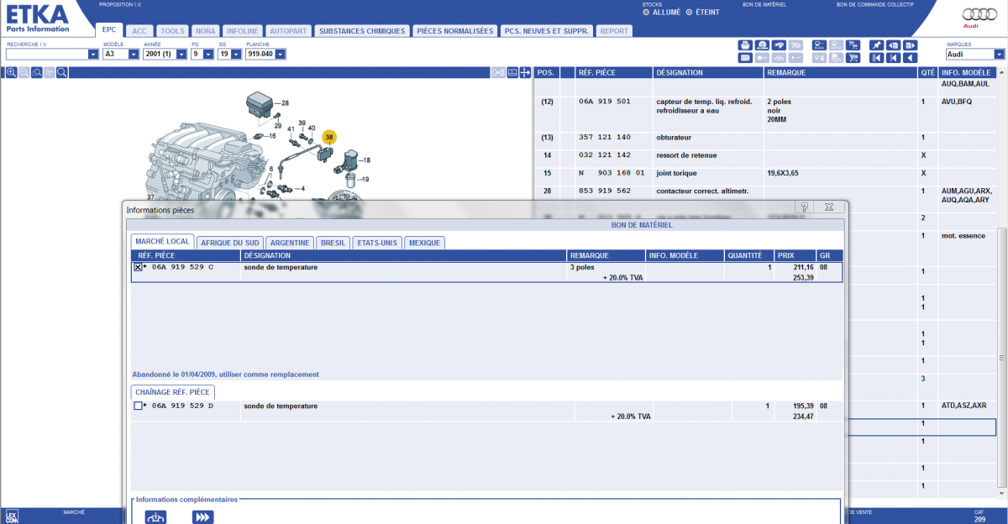Select the yellow callout 38 on the diagram

tap(329, 137)
